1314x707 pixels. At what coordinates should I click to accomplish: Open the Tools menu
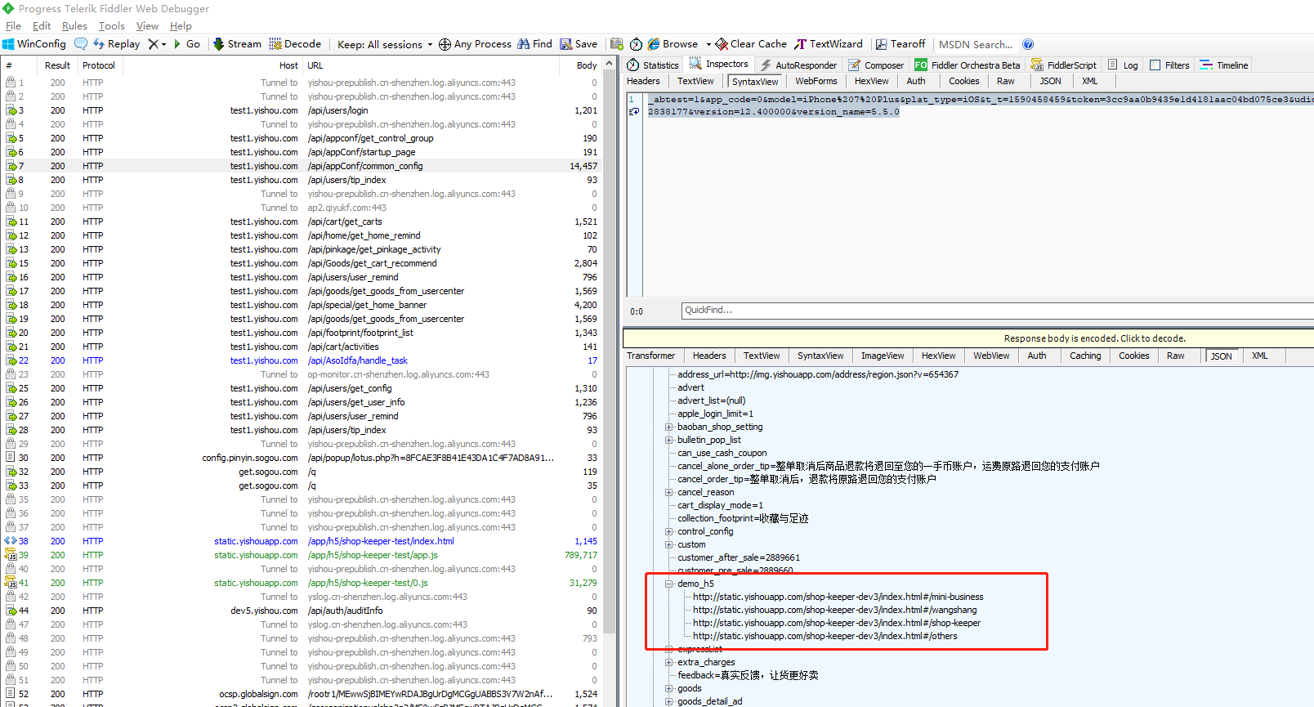pyautogui.click(x=112, y=26)
